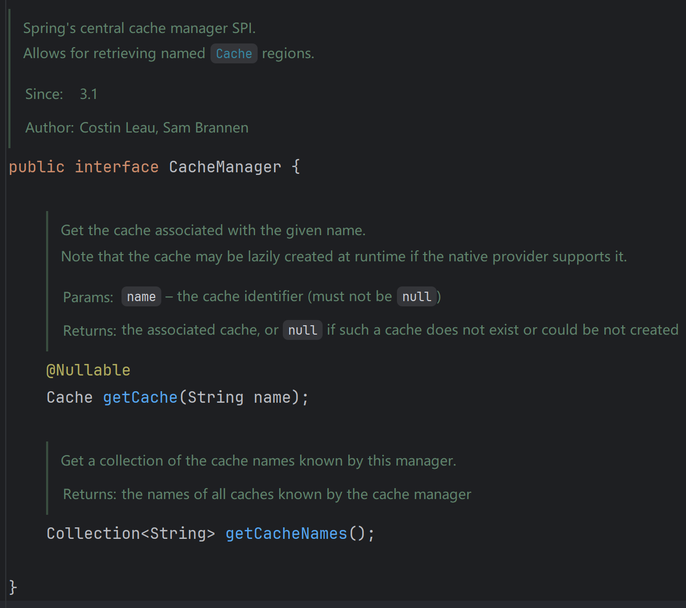Click the Collection type in getCacheNames declaration
The height and width of the screenshot is (608, 686).
click(93, 534)
